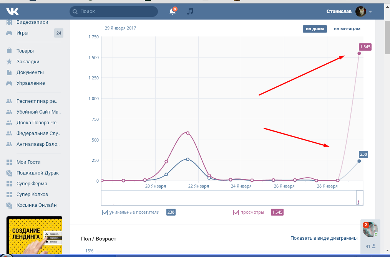Uncheck the уникальные посетители checkbox
The width and height of the screenshot is (390, 257).
tap(105, 213)
